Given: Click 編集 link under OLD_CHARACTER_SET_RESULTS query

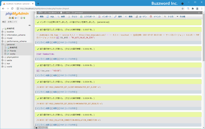Looking at the screenshot, I should click(x=55, y=108).
